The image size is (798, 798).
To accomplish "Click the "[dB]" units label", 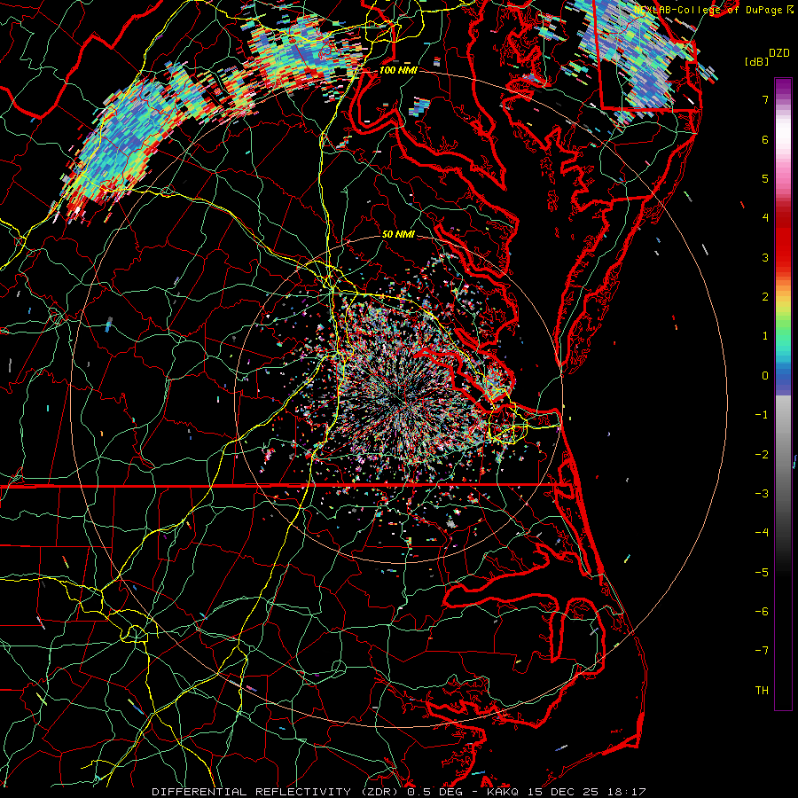I will 756,61.
